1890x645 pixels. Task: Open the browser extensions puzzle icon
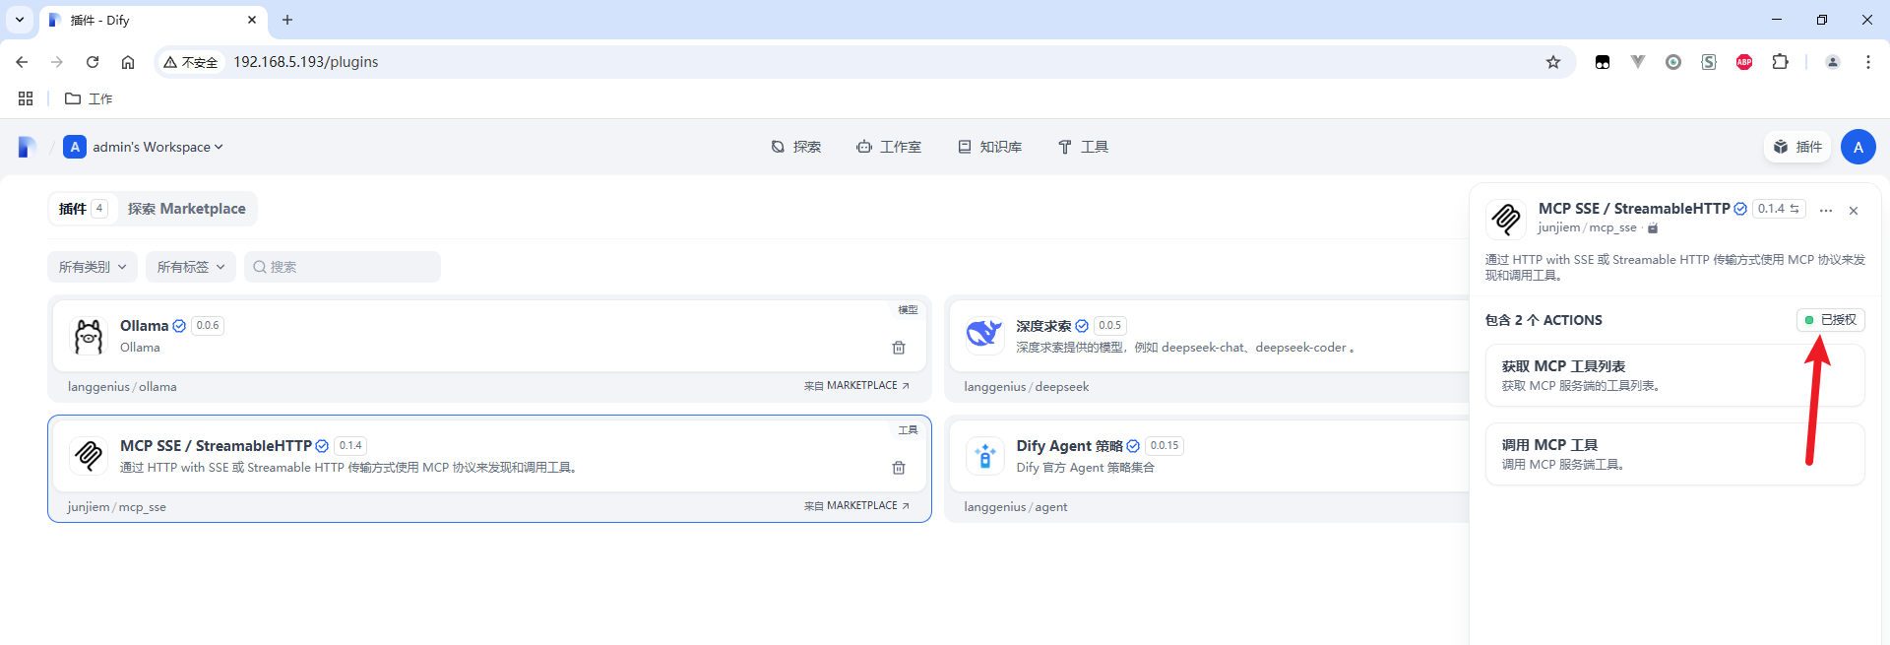(x=1780, y=62)
